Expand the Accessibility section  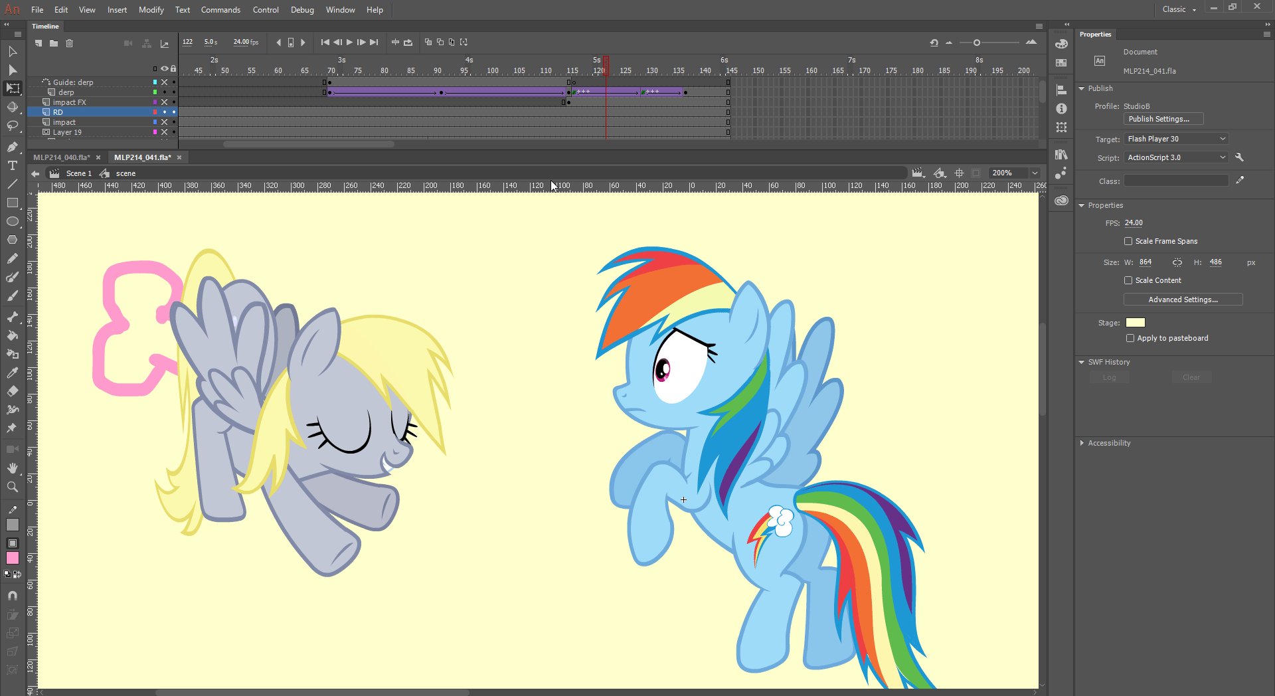1109,443
